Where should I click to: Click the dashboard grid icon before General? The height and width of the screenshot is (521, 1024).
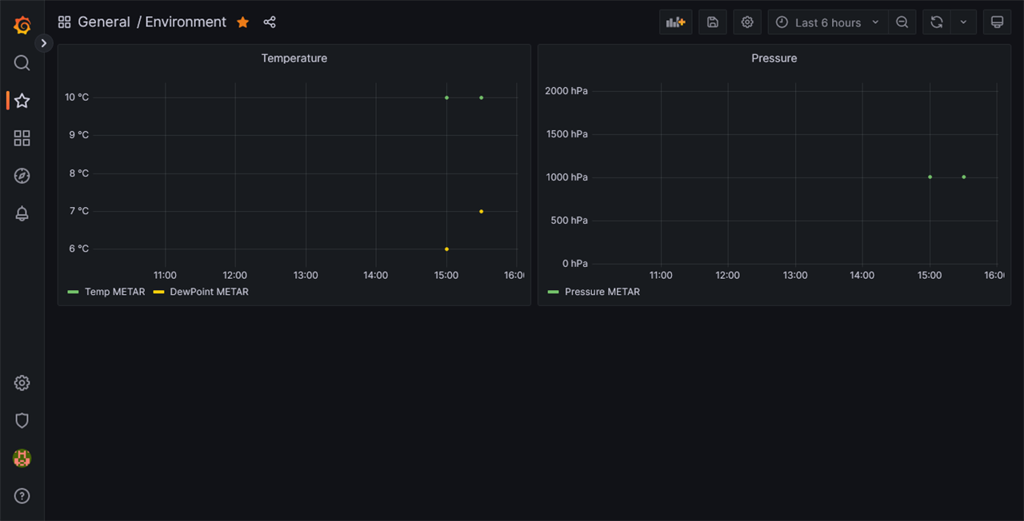tap(65, 22)
